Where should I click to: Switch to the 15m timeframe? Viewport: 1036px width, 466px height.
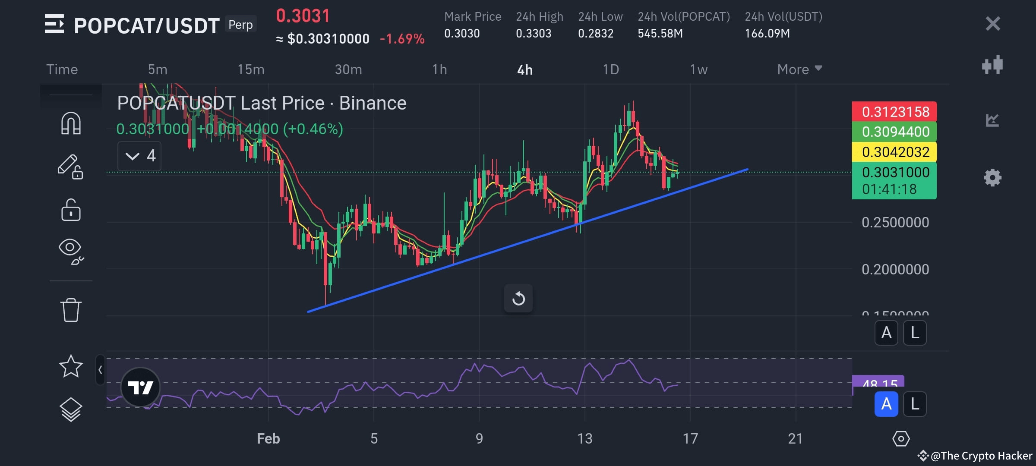251,69
